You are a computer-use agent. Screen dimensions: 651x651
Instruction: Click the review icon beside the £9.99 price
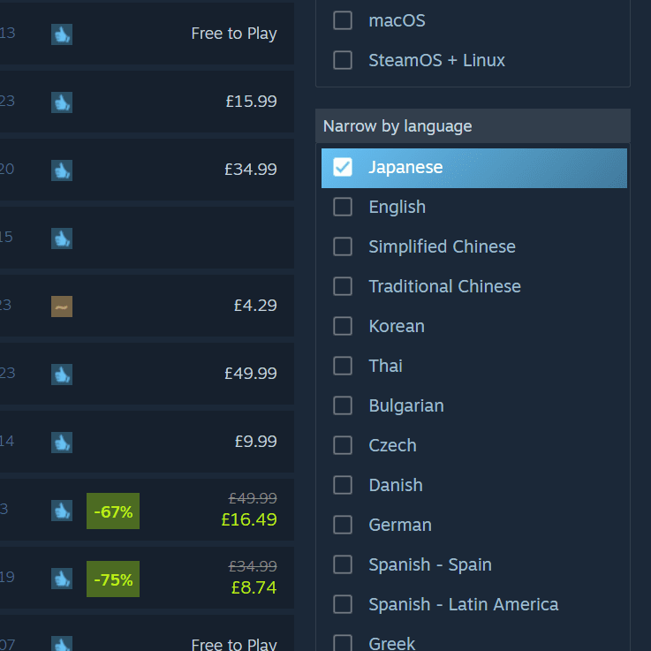point(61,442)
